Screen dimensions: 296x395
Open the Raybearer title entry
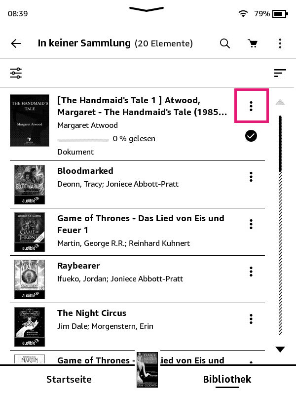(78, 266)
